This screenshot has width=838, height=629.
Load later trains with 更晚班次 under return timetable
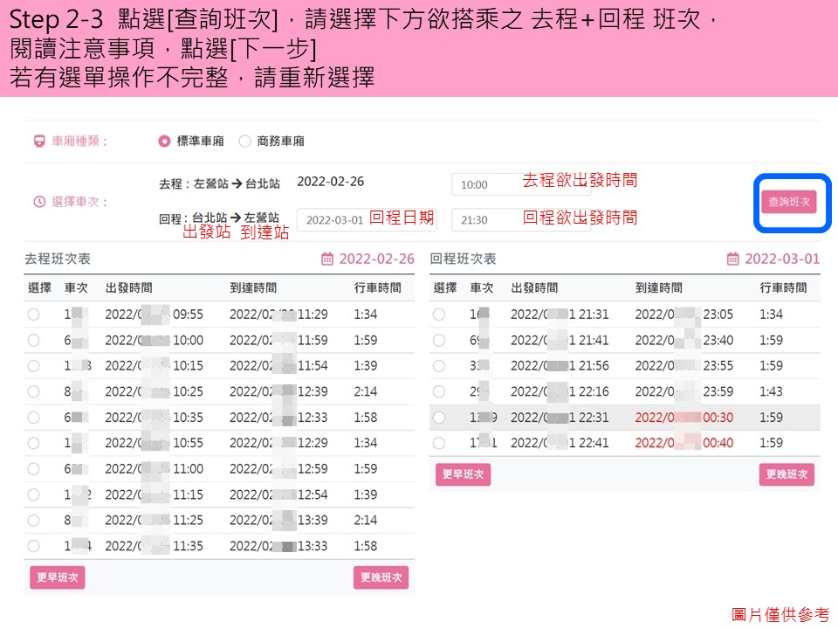(786, 474)
